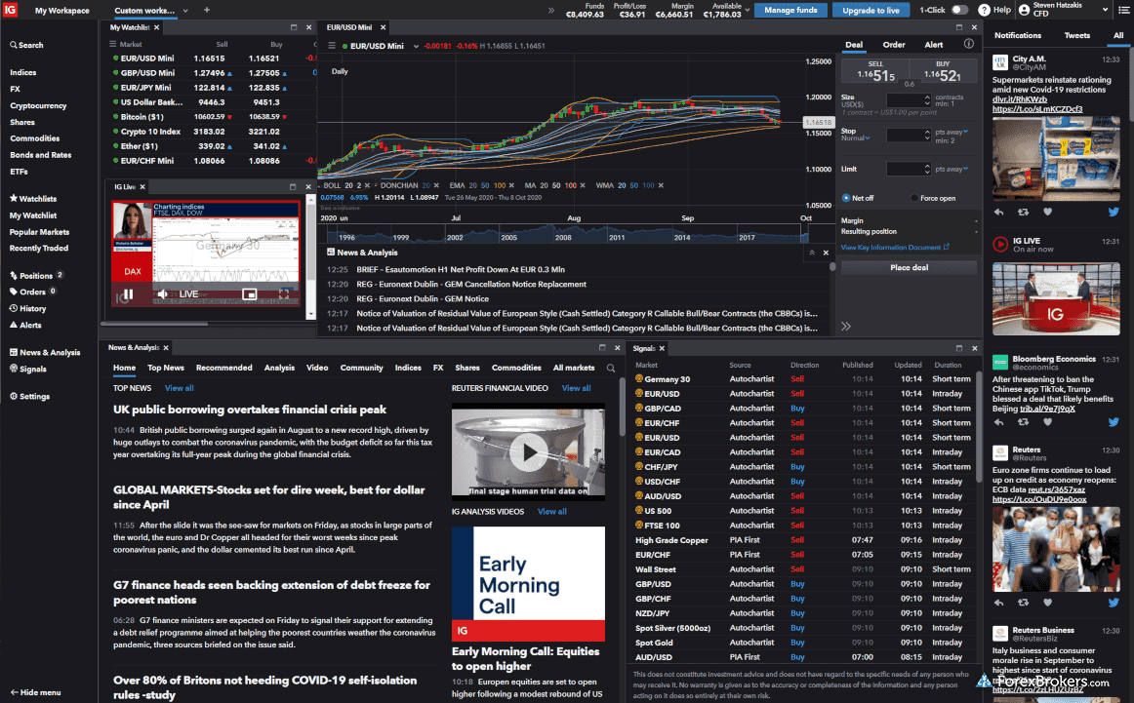Click the user account avatar icon

point(1024,10)
